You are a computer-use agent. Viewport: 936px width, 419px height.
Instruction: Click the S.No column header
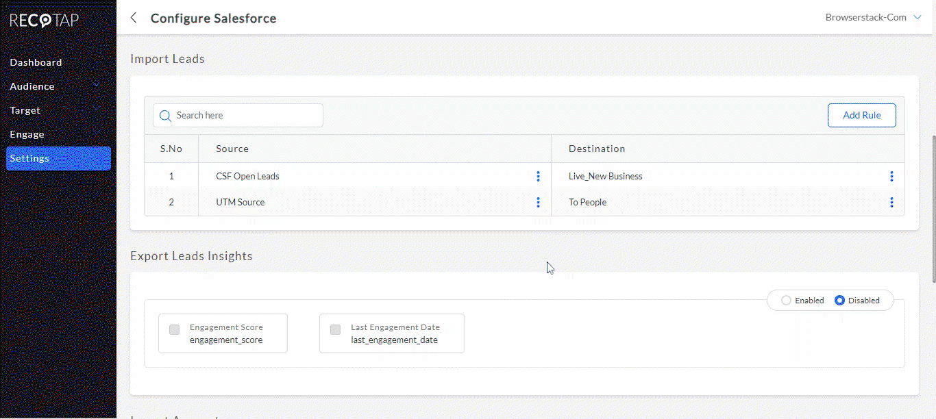coord(171,149)
